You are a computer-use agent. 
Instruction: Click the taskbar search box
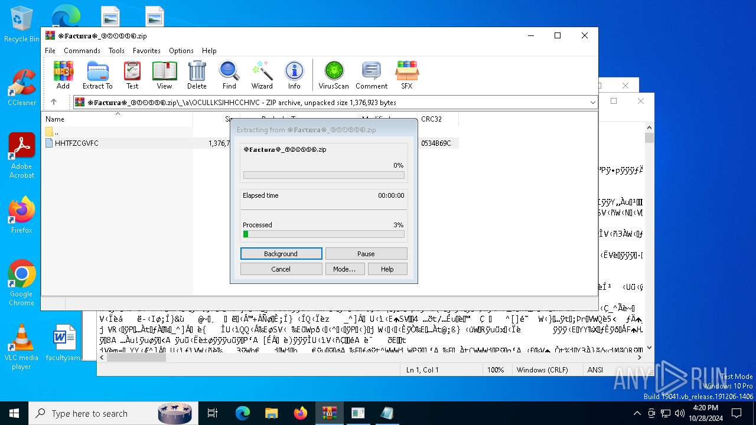113,413
